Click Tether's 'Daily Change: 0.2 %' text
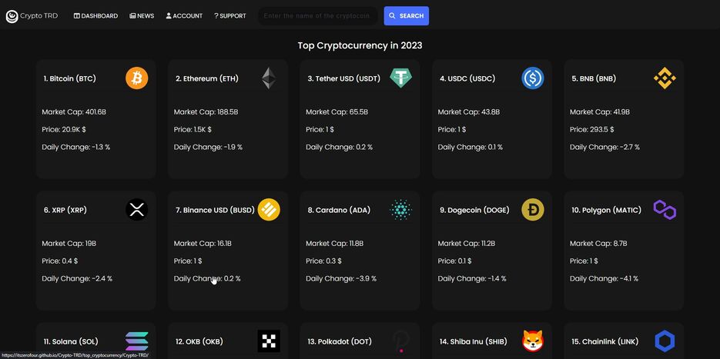Viewport: 720px width, 359px height. coord(340,147)
